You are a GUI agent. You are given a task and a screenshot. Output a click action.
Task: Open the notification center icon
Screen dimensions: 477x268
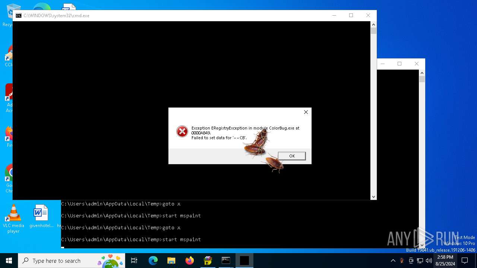click(465, 261)
